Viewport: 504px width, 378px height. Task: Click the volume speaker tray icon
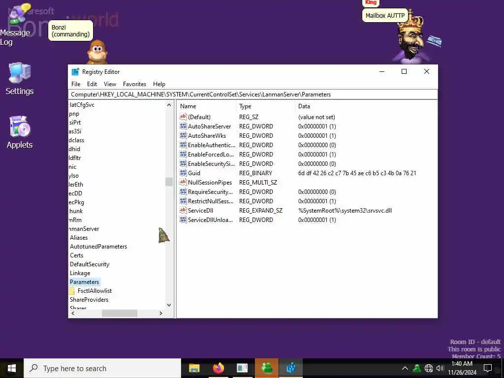click(440, 368)
